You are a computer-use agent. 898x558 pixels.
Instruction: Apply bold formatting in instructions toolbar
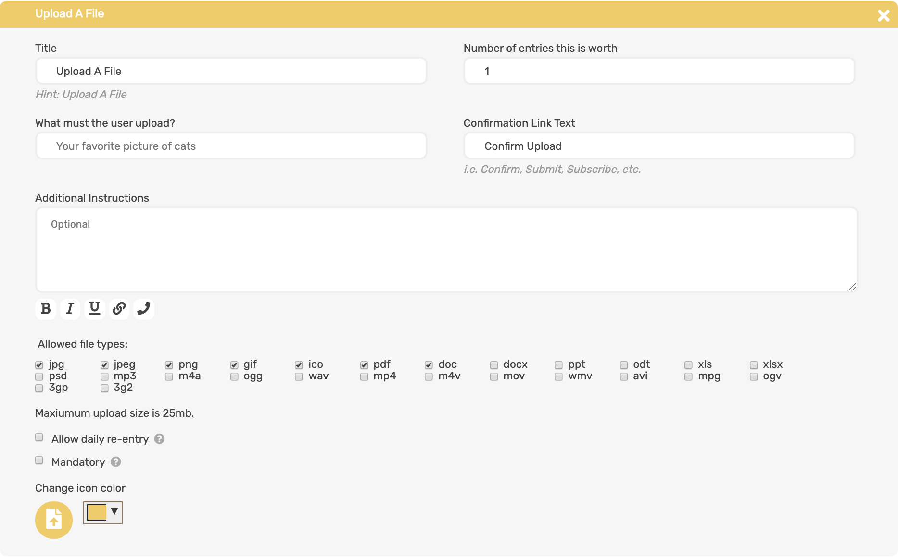click(45, 309)
